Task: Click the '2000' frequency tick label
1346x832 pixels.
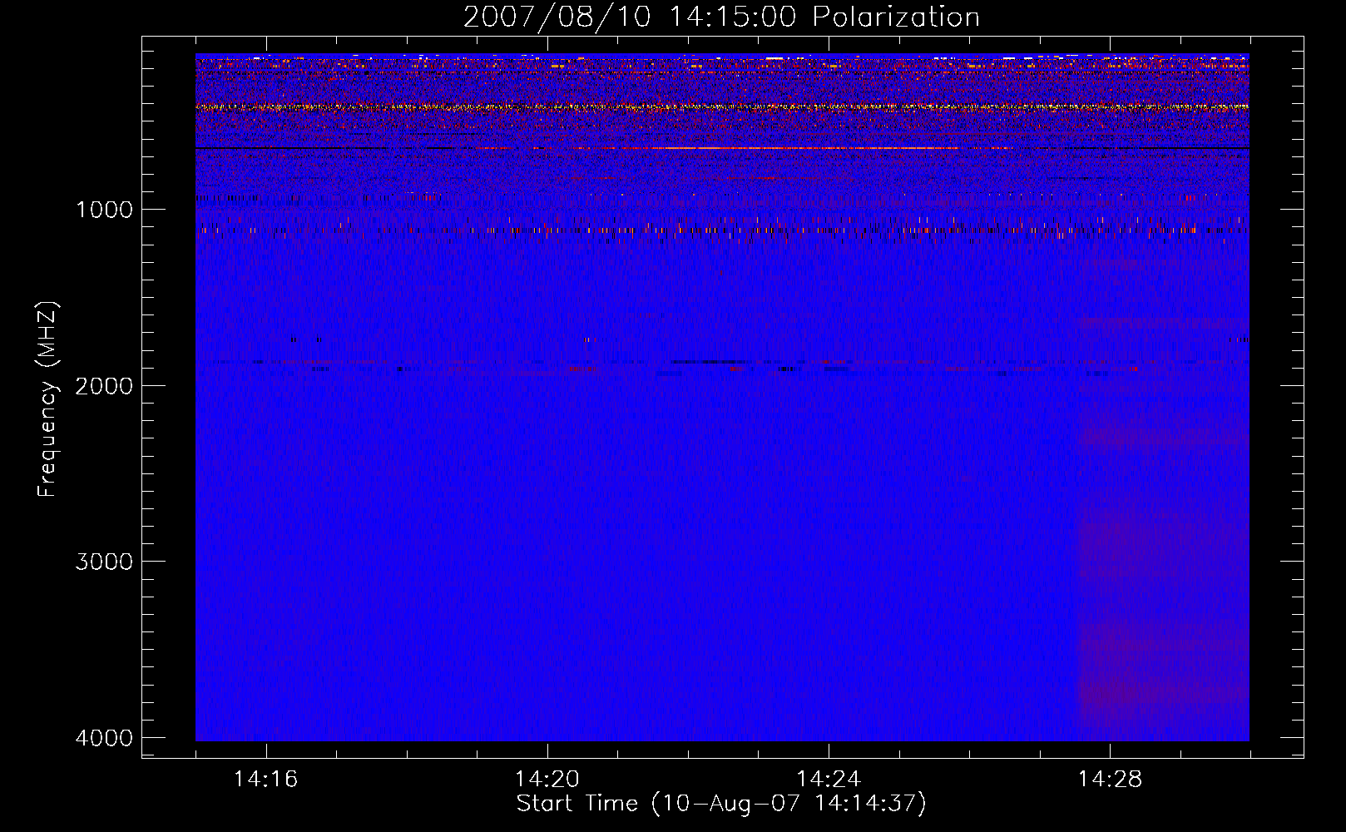Action: pyautogui.click(x=104, y=385)
